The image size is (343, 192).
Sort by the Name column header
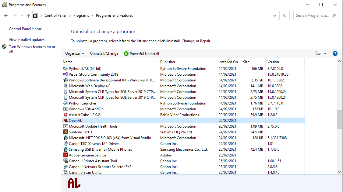(x=110, y=62)
